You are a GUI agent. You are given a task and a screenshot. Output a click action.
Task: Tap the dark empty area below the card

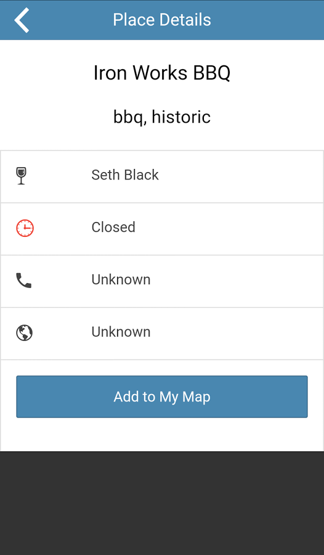pyautogui.click(x=162, y=503)
